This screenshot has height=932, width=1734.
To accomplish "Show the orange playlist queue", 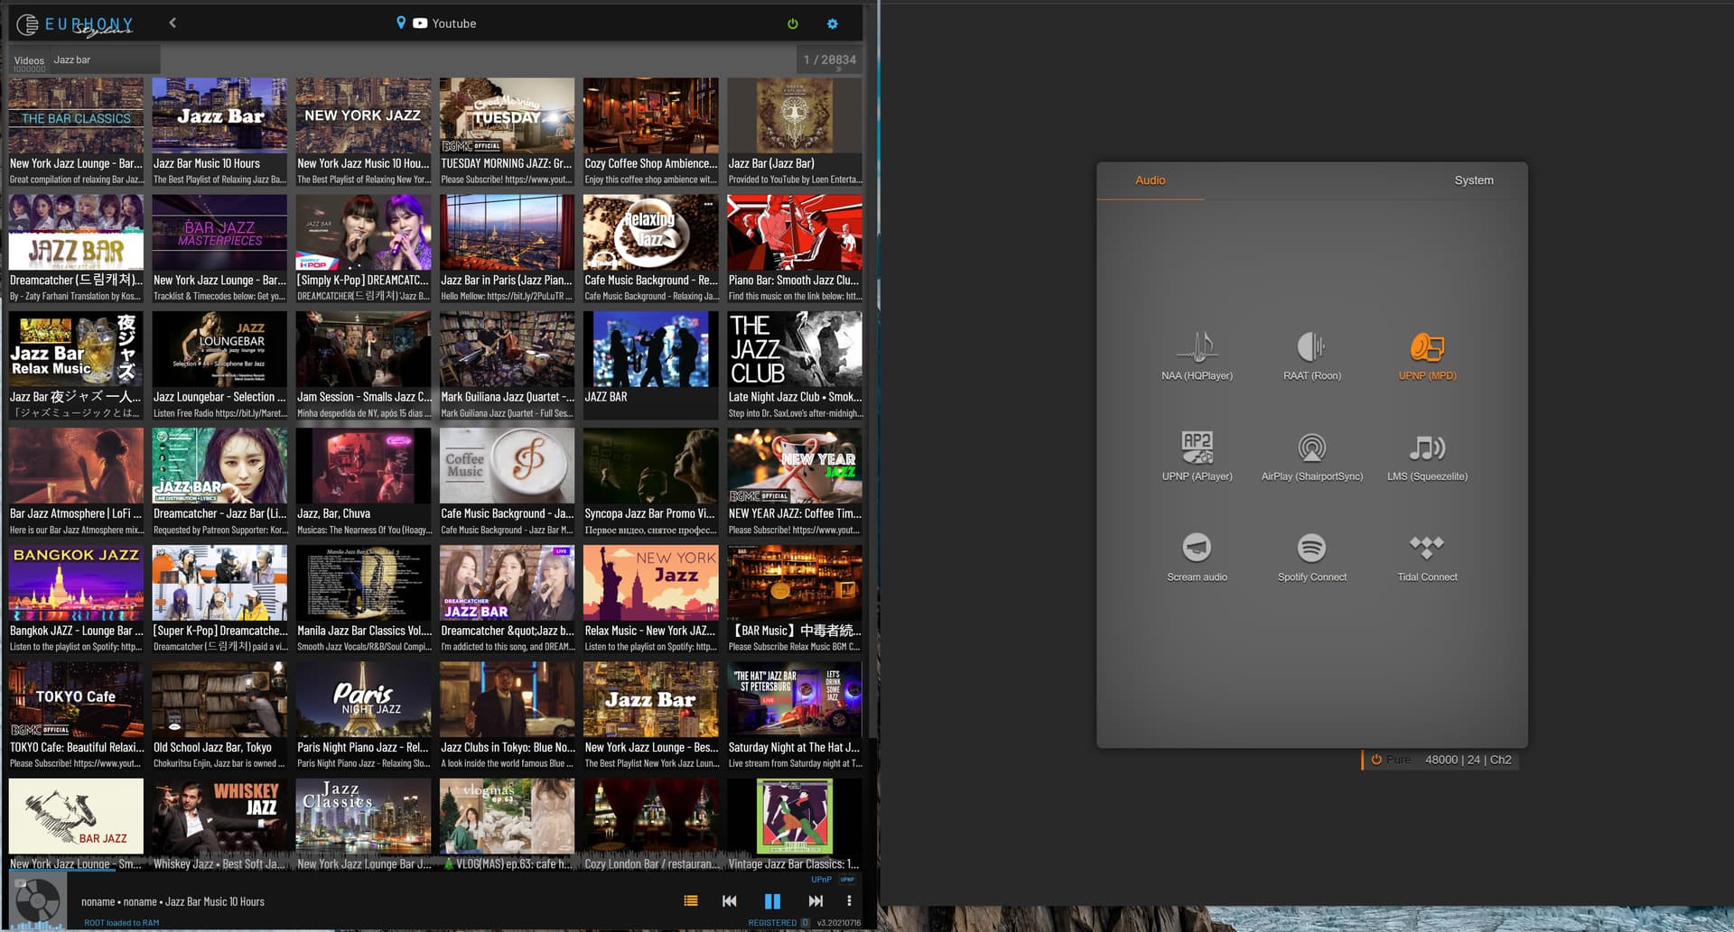I will click(691, 901).
